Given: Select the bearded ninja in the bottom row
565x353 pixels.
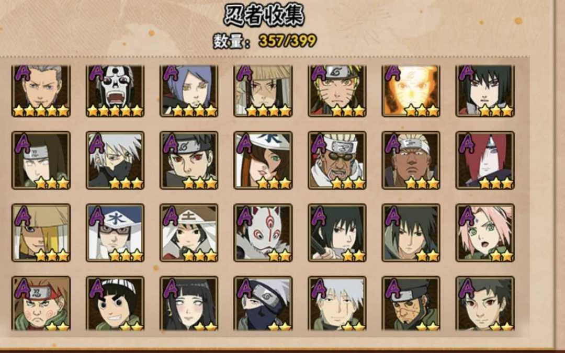Looking at the screenshot, I should pos(411,304).
